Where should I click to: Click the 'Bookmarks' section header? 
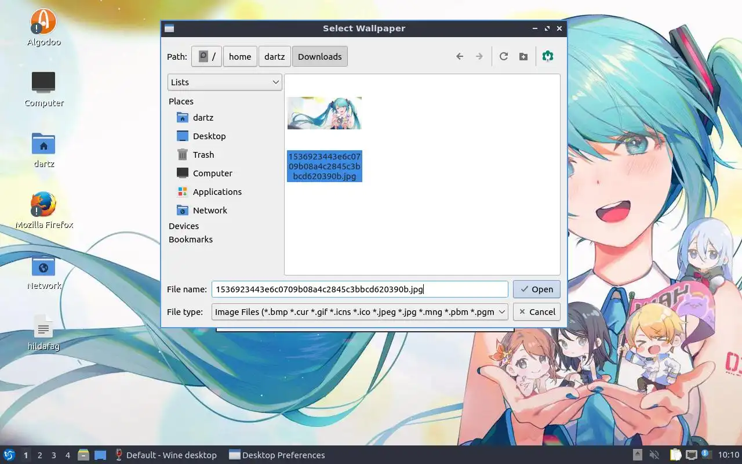pos(191,239)
